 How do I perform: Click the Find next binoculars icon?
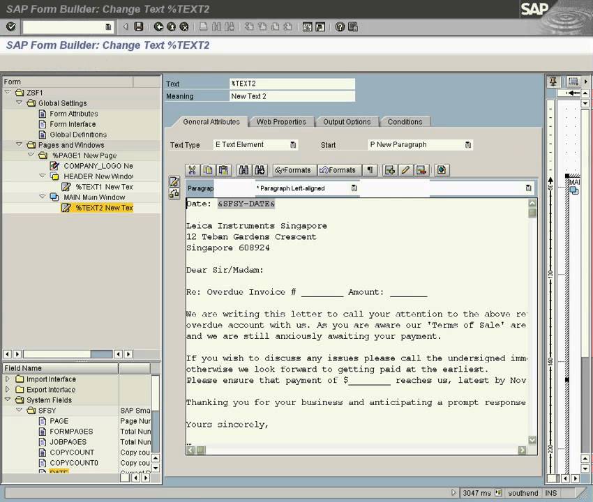pos(260,170)
